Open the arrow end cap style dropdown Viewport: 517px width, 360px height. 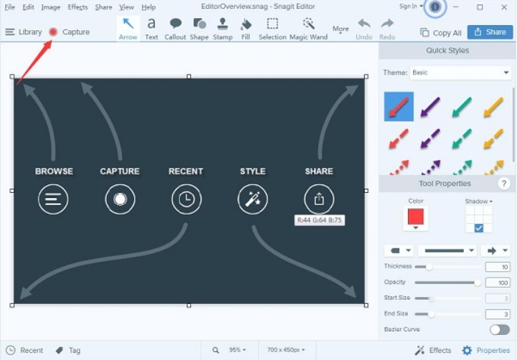(496, 250)
